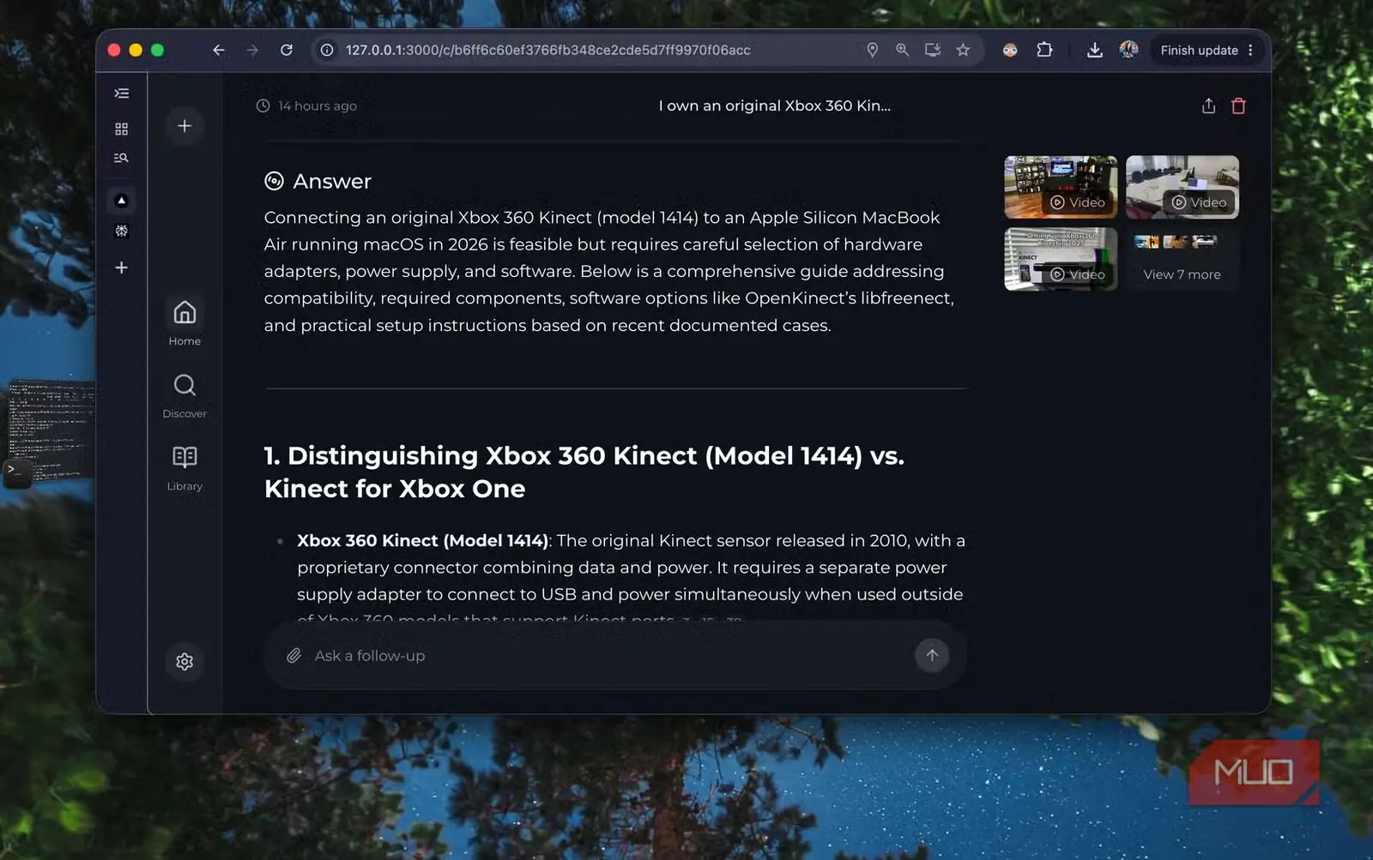Open the Discover section
This screenshot has height=860, width=1373.
pos(184,395)
